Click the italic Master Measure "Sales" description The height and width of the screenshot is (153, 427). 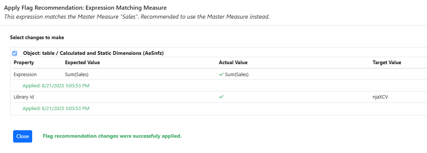pos(137,17)
